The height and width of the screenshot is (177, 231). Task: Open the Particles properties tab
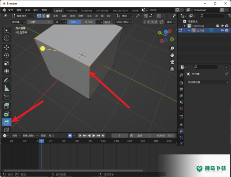[x=181, y=137]
